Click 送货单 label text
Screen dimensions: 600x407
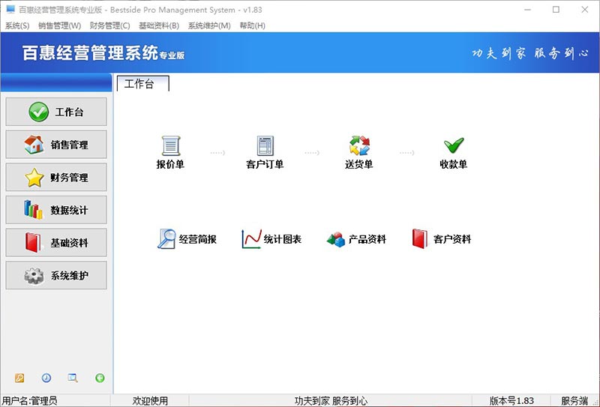tap(359, 164)
